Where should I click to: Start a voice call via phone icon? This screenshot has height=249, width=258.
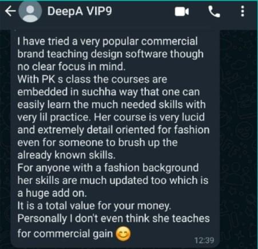215,11
